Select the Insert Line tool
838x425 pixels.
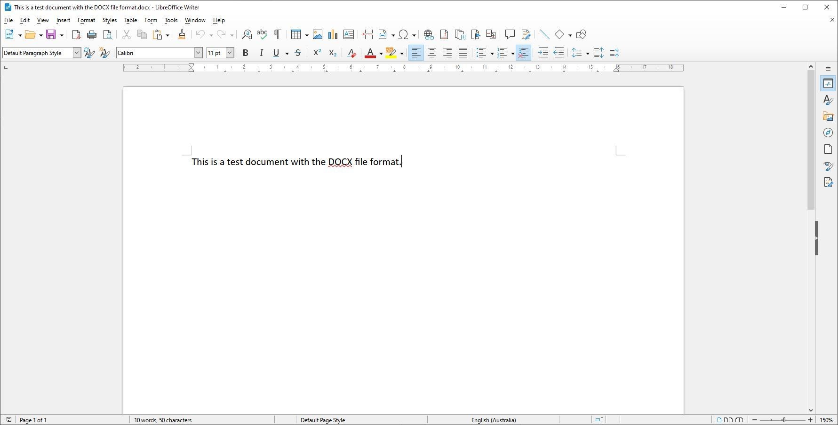(x=544, y=34)
